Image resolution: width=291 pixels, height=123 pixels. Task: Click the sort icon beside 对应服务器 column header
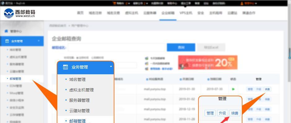coord(147,79)
